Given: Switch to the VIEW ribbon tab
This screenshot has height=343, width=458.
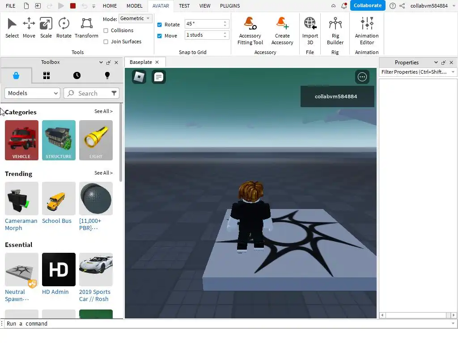Looking at the screenshot, I should [205, 6].
